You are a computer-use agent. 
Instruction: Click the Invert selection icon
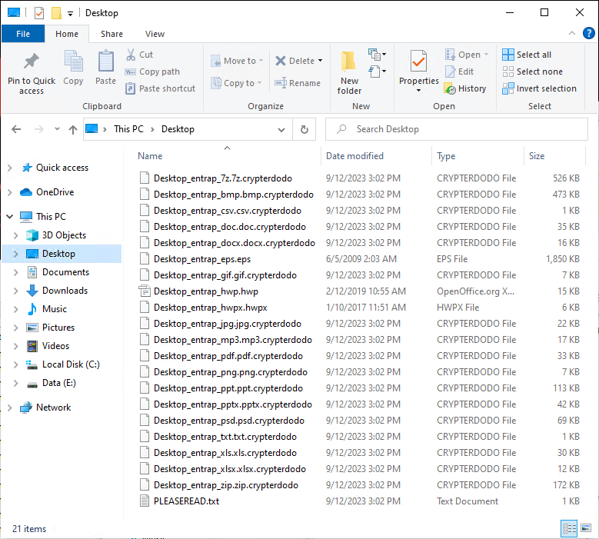coord(508,88)
